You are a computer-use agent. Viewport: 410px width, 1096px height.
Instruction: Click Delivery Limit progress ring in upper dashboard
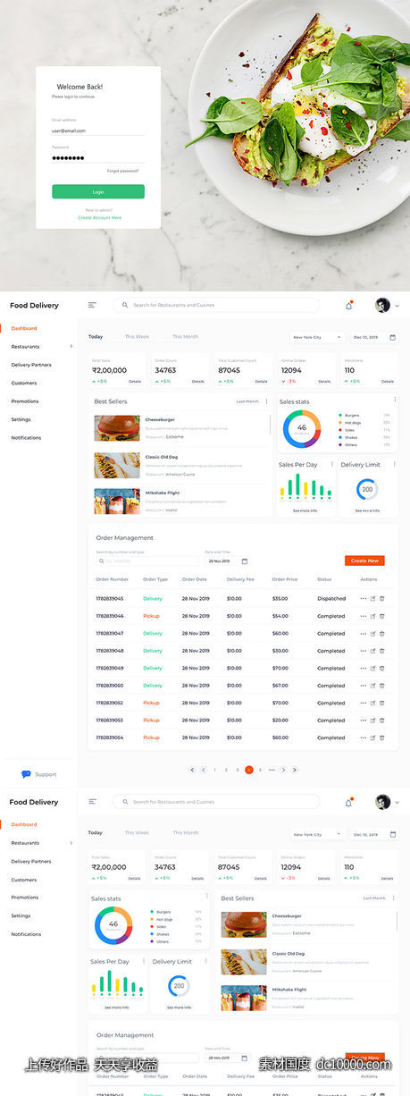pos(367,490)
